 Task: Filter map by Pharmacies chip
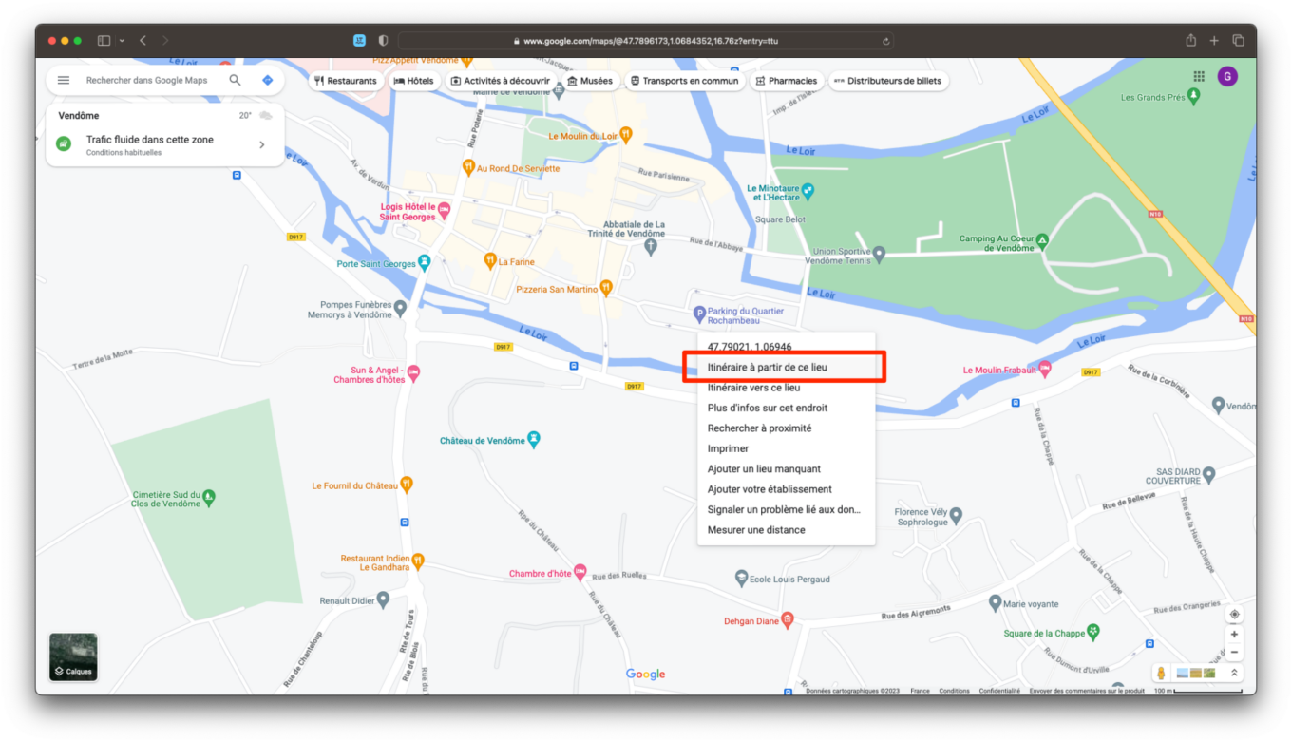click(x=786, y=81)
